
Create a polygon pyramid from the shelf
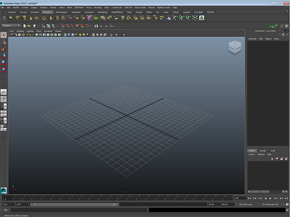click(x=50, y=18)
